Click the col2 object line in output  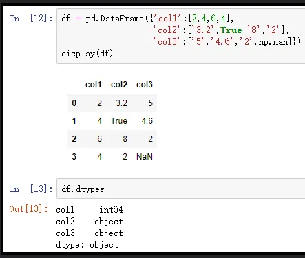click(90, 222)
